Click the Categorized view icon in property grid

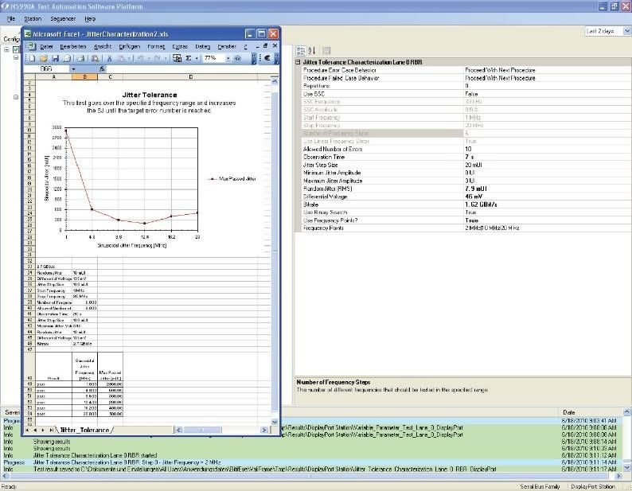click(x=301, y=51)
